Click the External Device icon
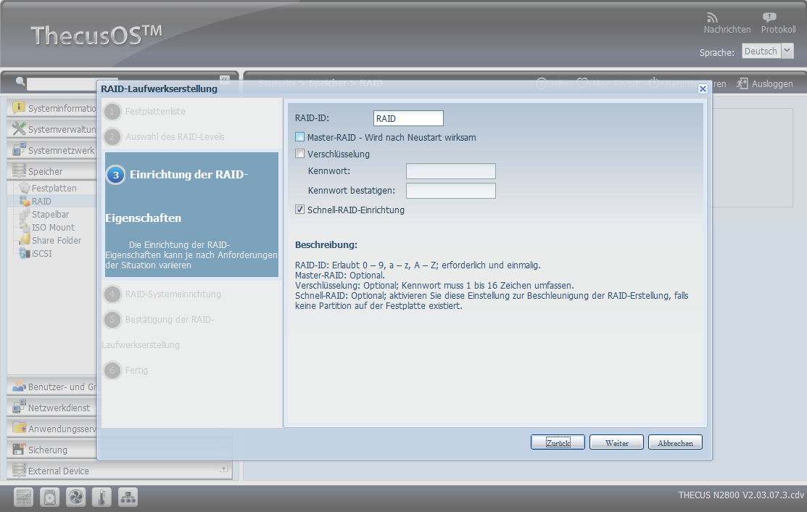 [x=19, y=471]
